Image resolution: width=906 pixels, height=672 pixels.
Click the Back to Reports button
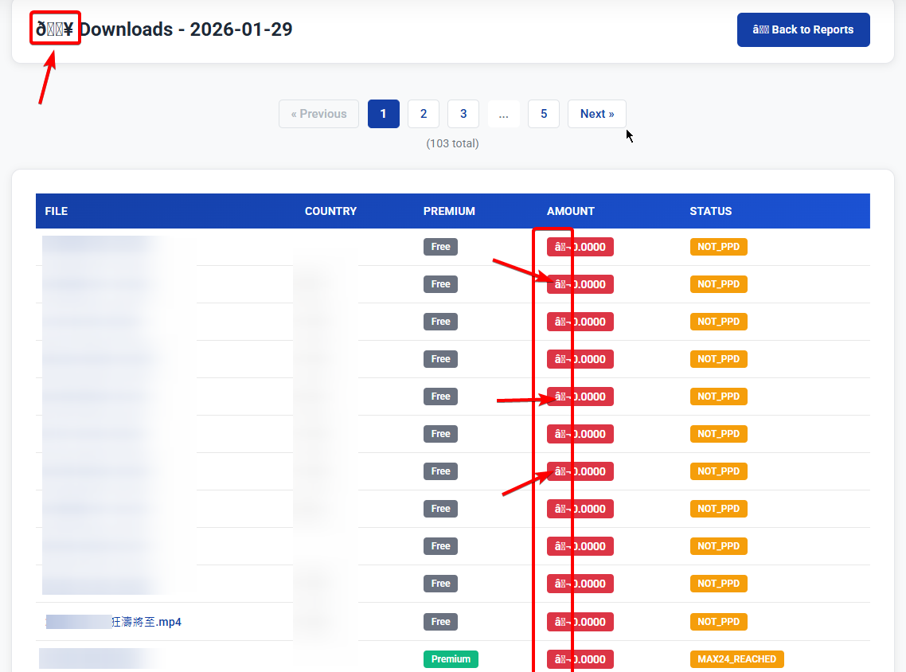[x=803, y=29]
